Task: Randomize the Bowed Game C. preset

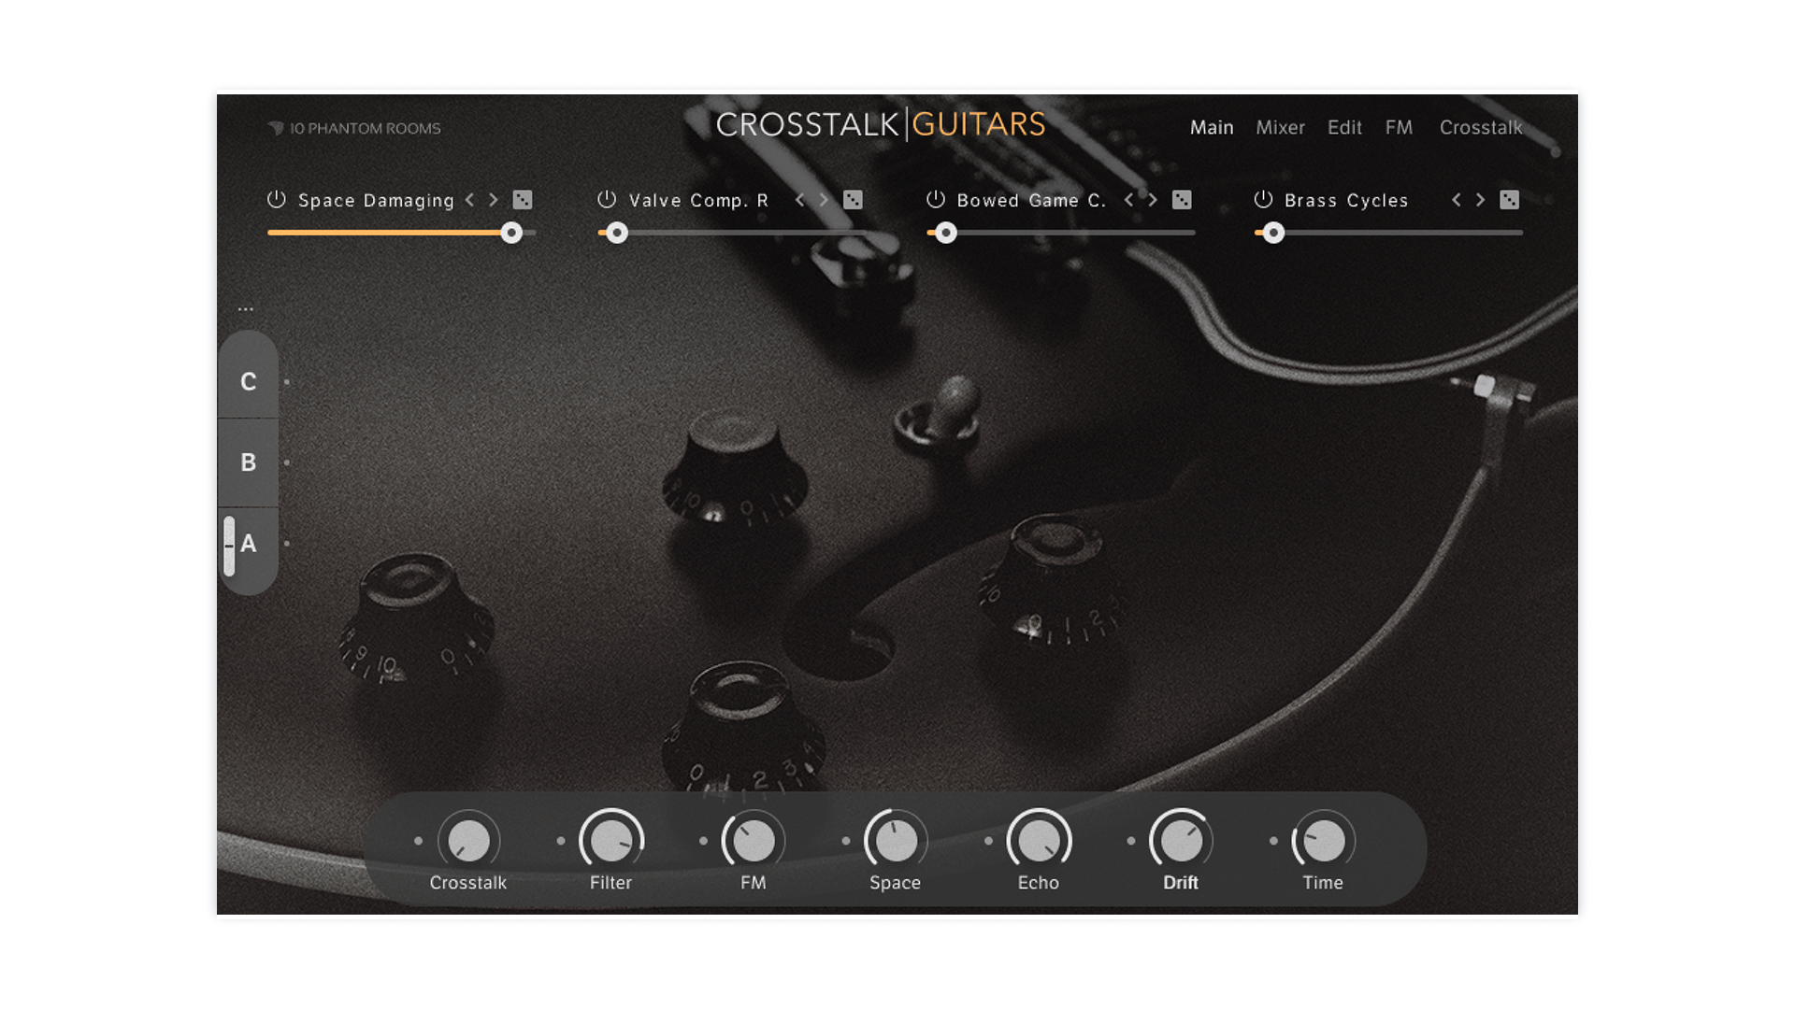Action: pyautogui.click(x=1184, y=200)
